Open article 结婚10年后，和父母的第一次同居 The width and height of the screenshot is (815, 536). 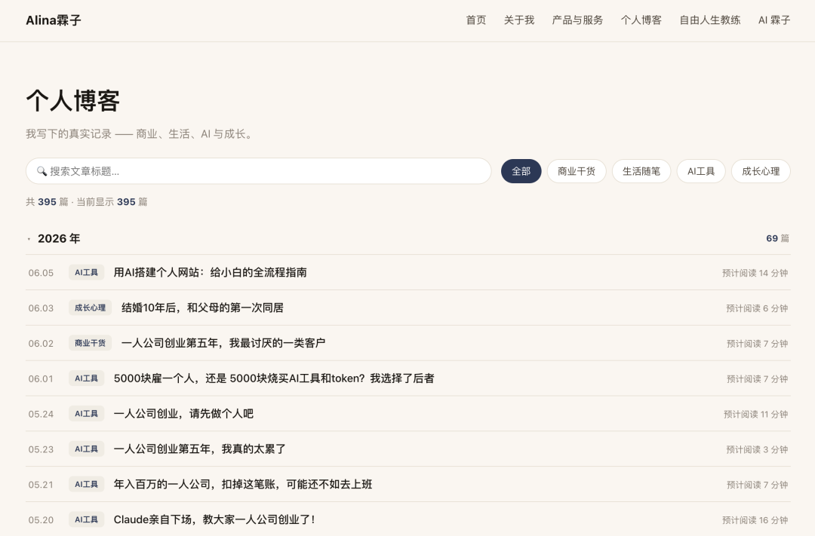[202, 308]
